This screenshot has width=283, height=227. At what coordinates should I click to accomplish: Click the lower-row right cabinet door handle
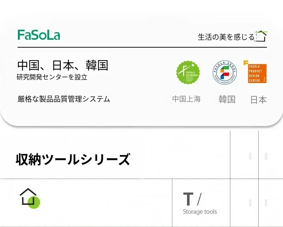(x=266, y=203)
